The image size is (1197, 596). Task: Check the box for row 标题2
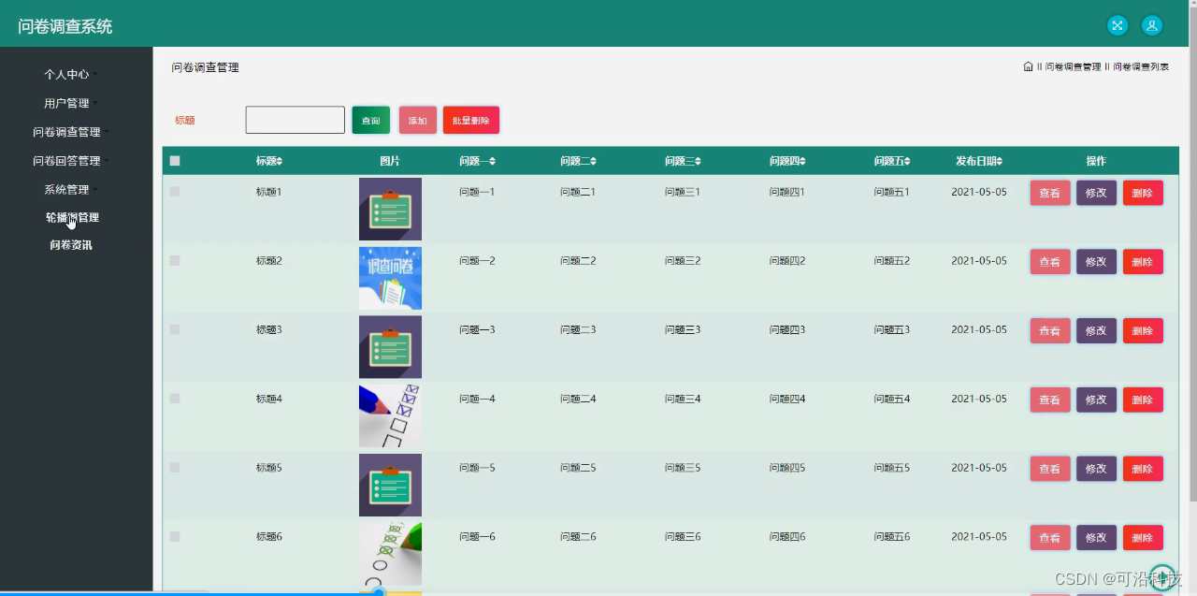coord(175,261)
